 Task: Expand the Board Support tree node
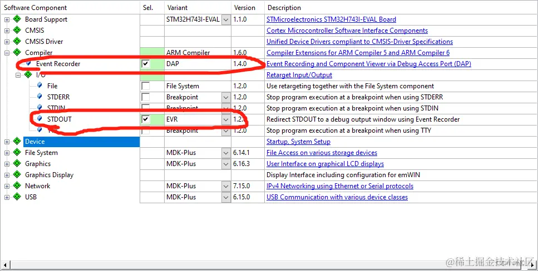7,19
